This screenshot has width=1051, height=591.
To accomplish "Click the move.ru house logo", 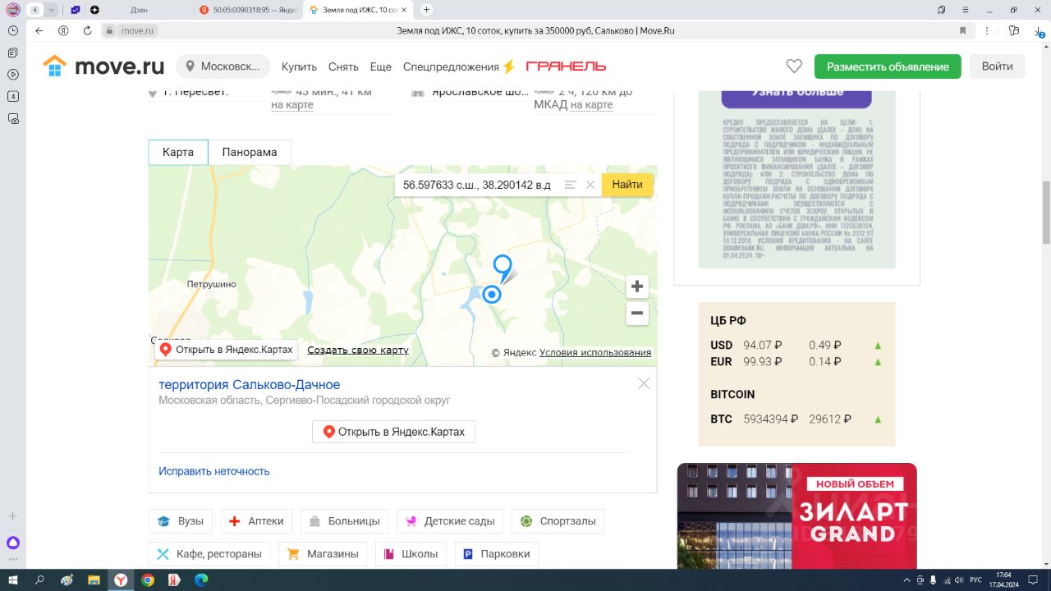I will coord(103,66).
